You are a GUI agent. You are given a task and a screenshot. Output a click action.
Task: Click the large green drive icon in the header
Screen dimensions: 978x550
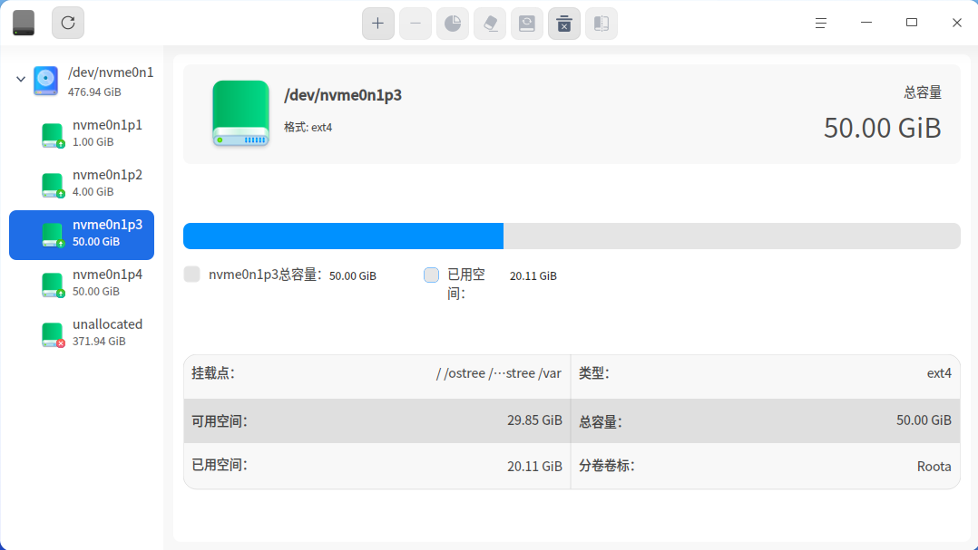point(240,113)
